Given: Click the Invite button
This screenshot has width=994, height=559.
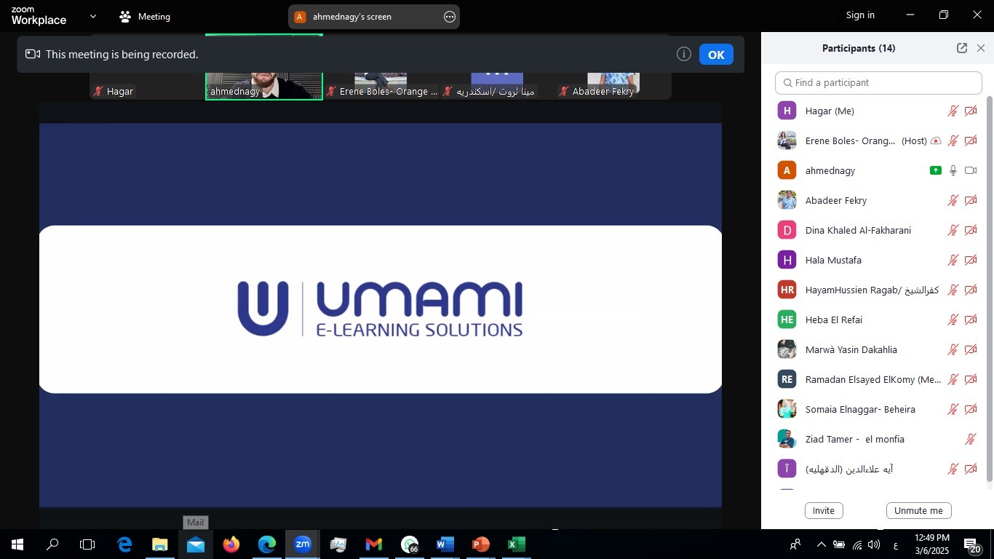Looking at the screenshot, I should point(824,510).
